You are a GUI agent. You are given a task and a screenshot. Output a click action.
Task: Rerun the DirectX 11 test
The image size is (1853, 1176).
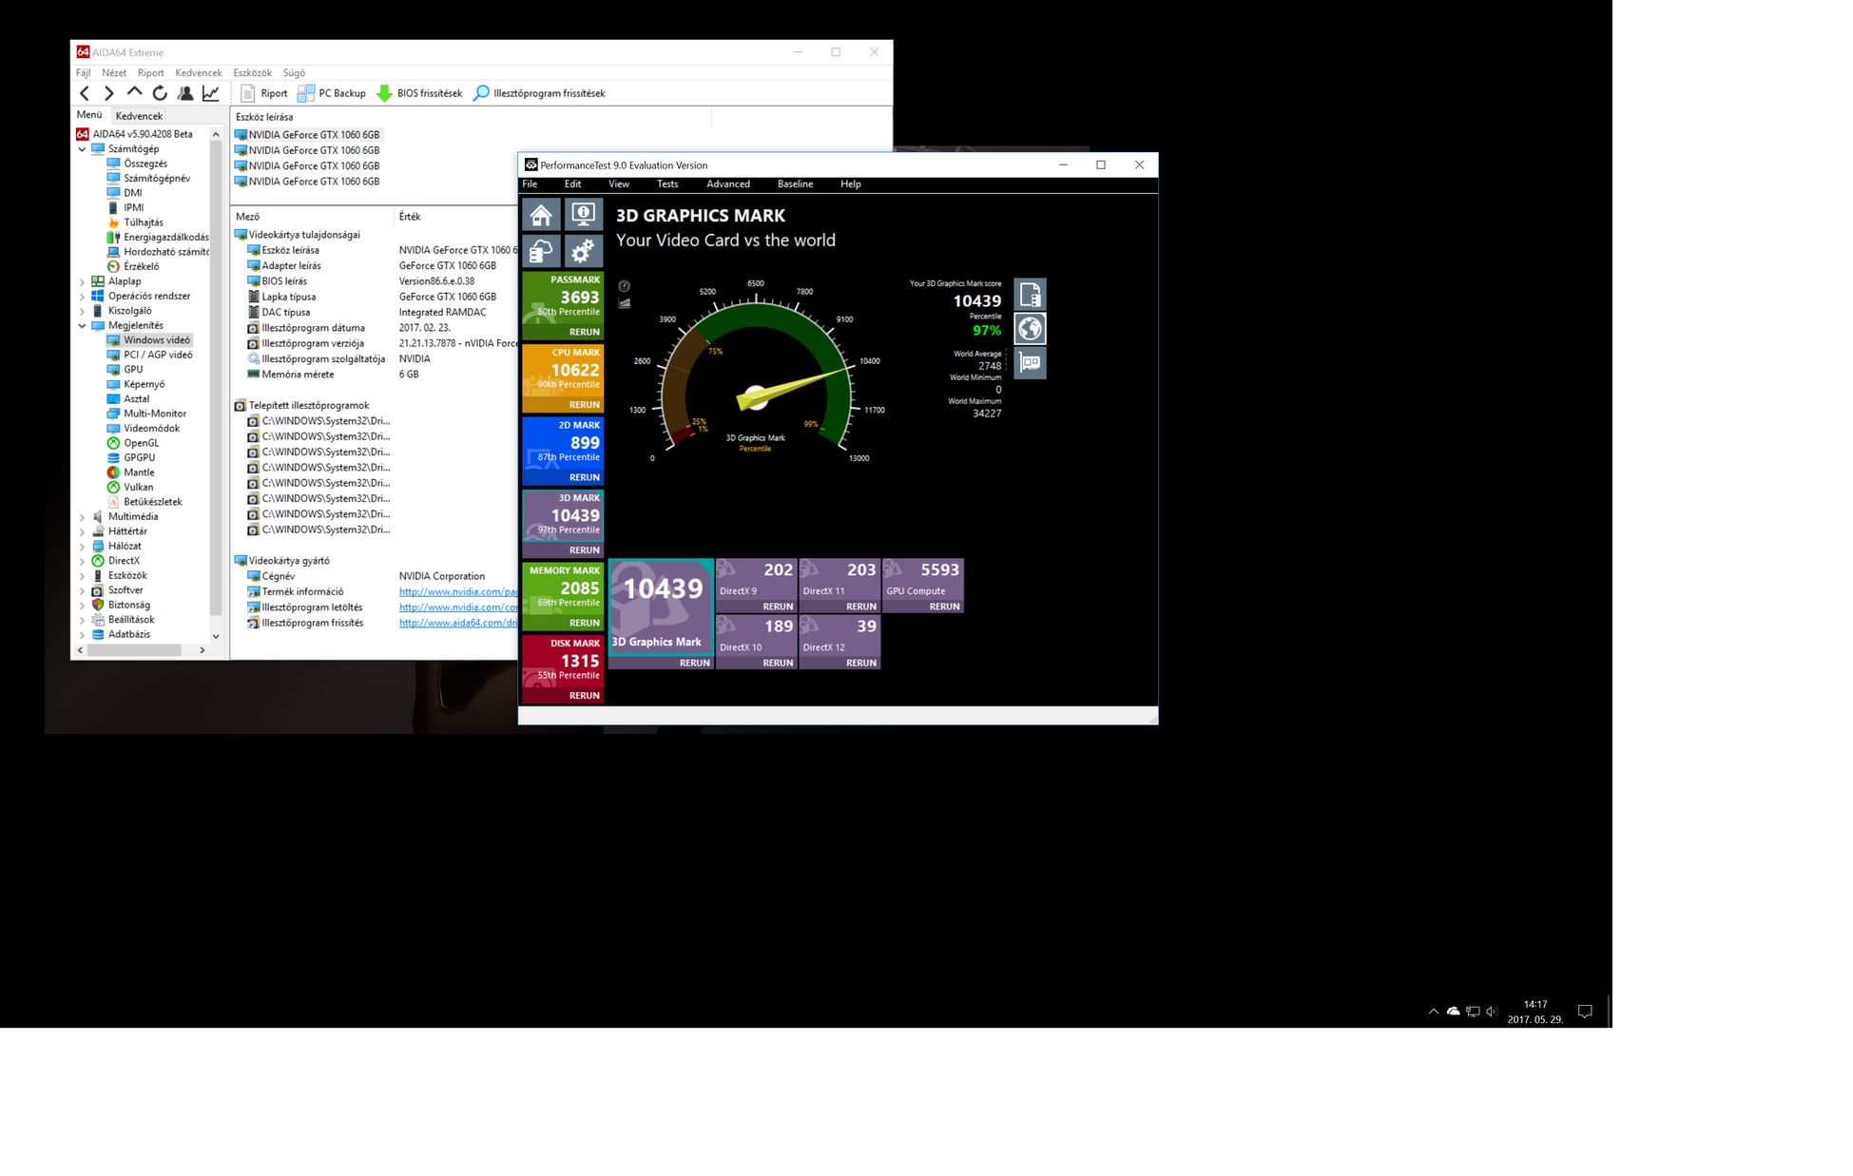tap(861, 607)
